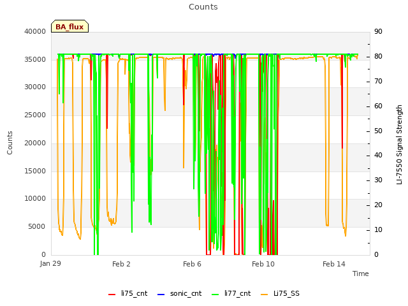Click the '10' right axis label

point(378,229)
